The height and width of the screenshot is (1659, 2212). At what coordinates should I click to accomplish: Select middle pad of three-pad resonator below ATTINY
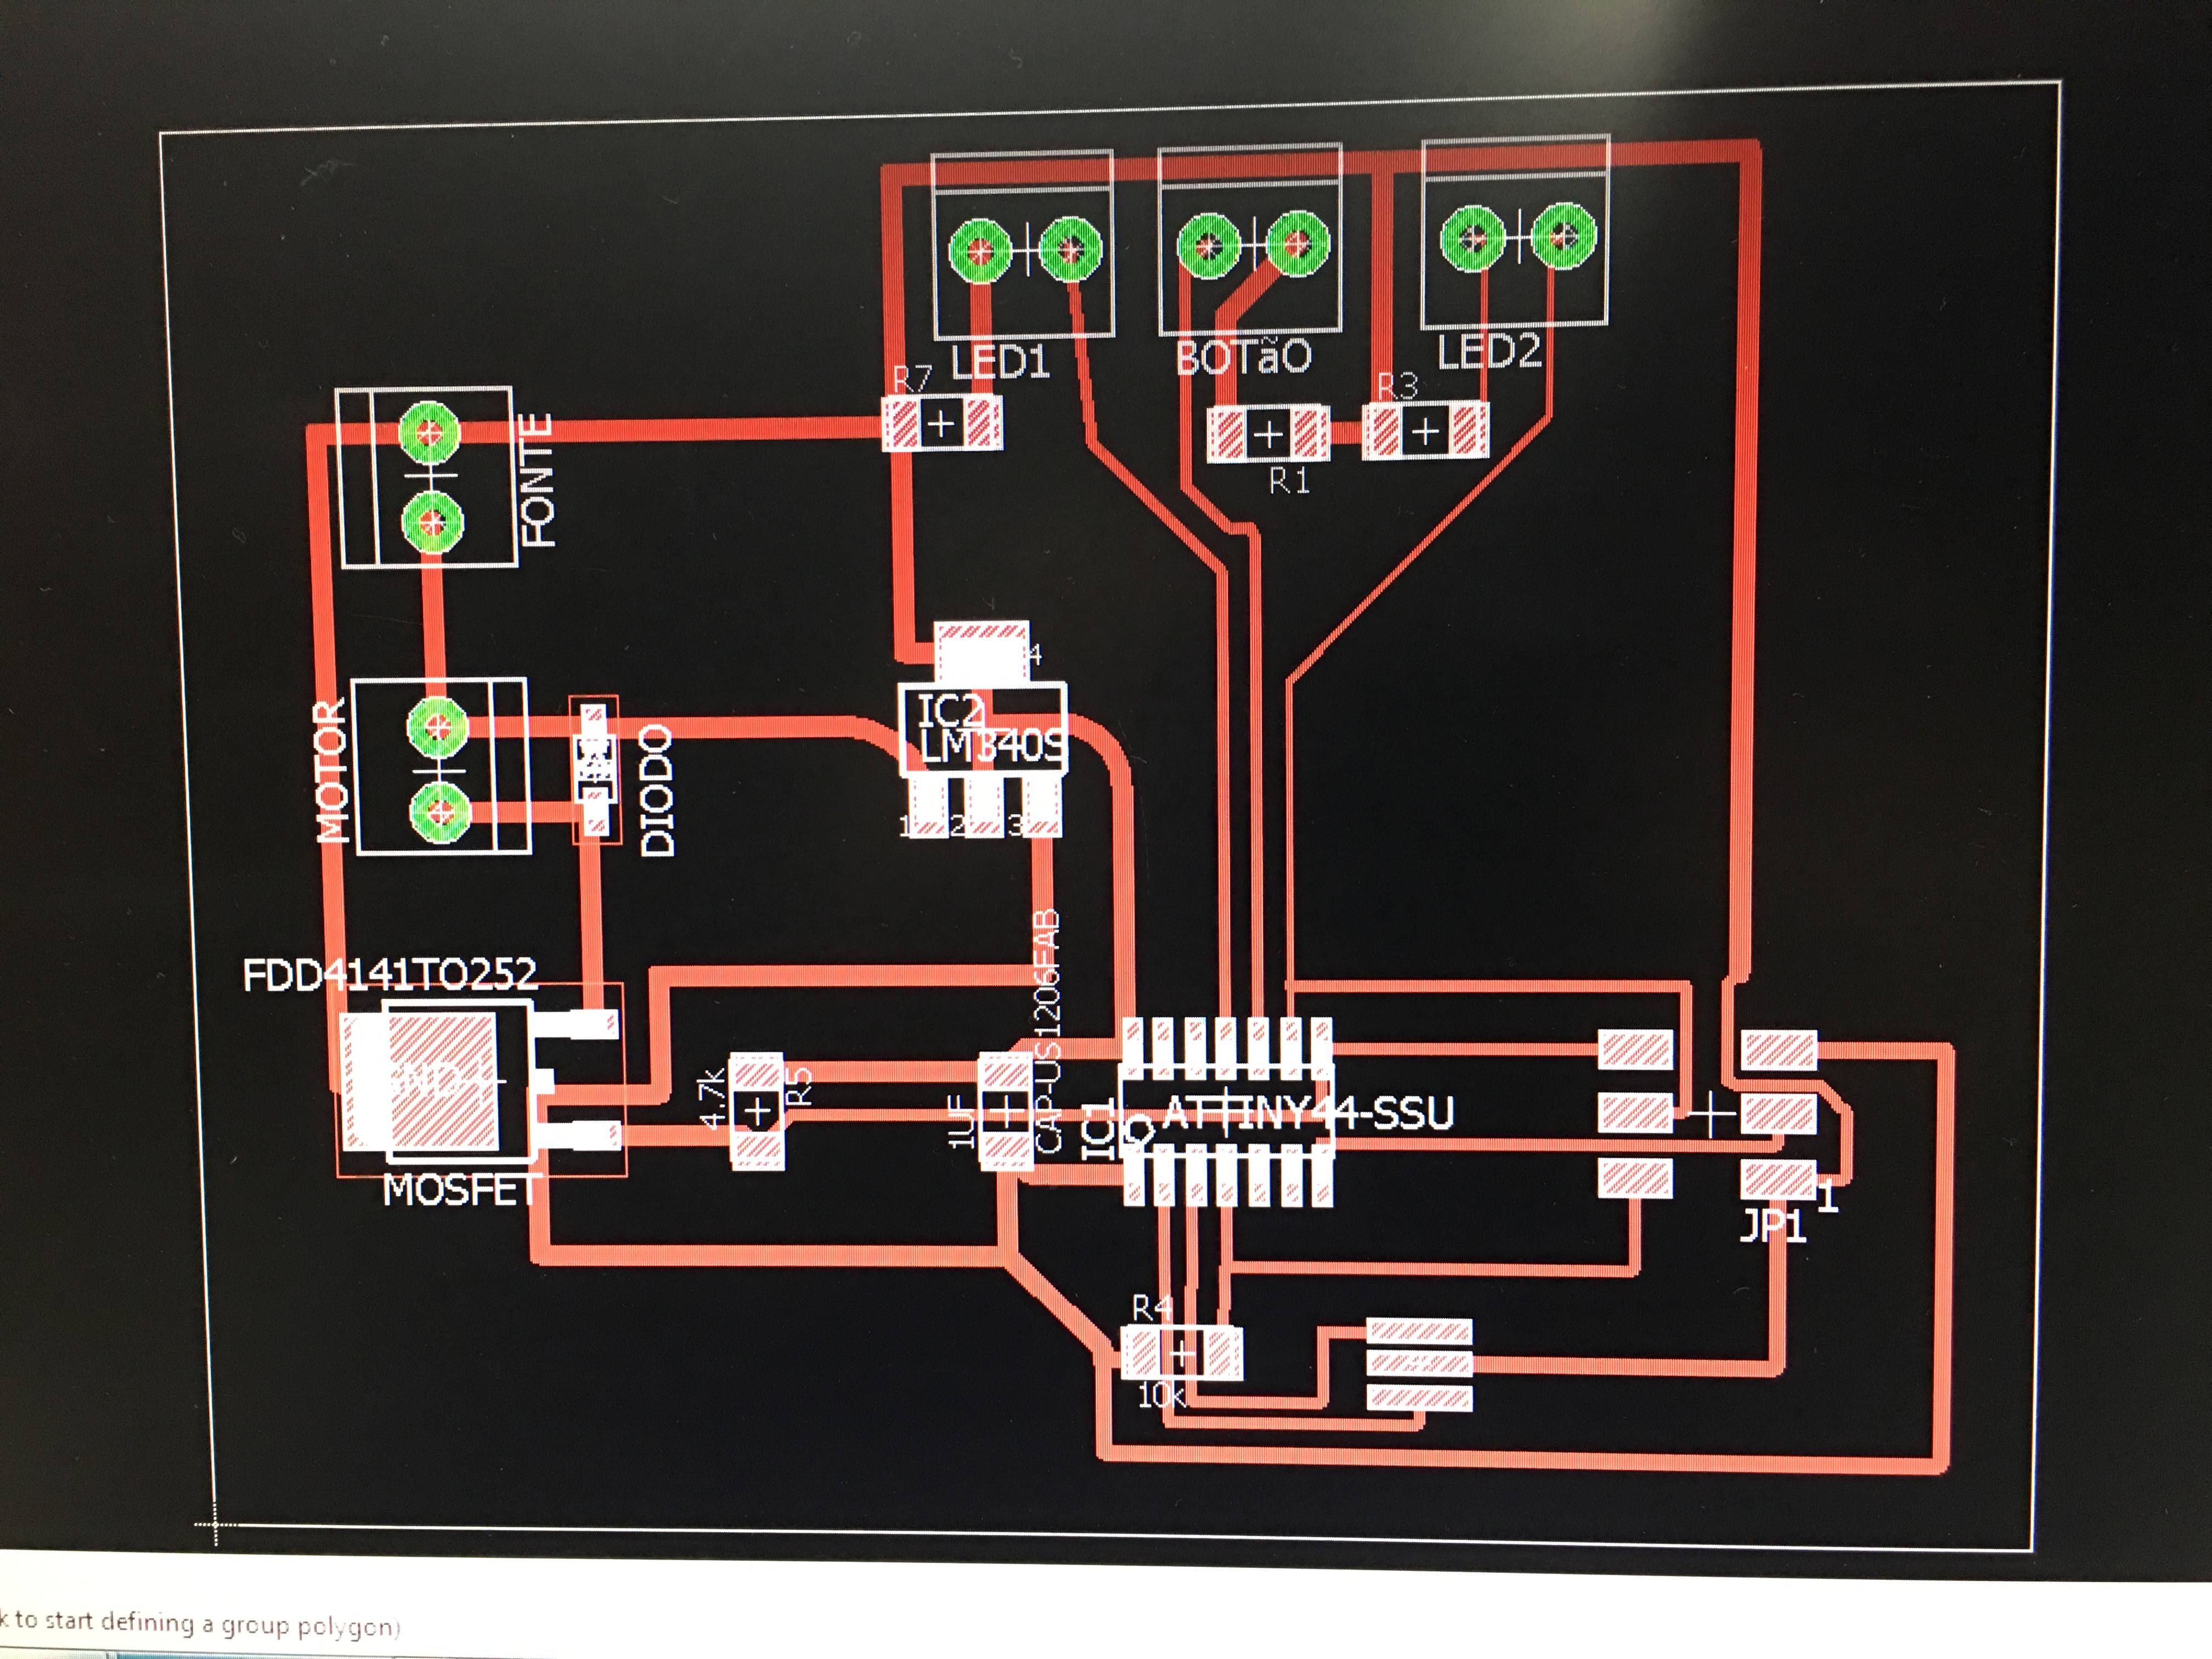[1419, 1364]
